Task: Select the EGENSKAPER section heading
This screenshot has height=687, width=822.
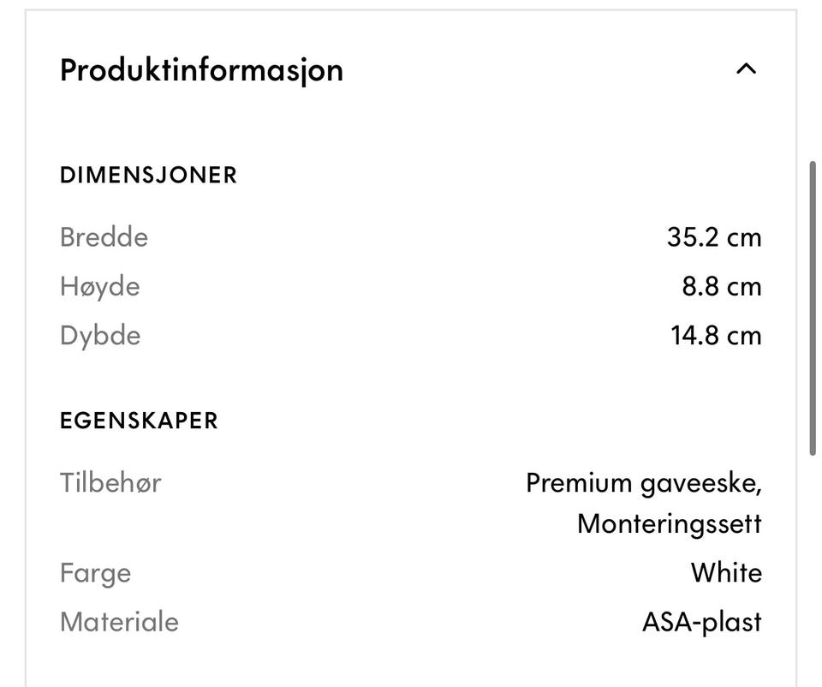Action: 139,421
